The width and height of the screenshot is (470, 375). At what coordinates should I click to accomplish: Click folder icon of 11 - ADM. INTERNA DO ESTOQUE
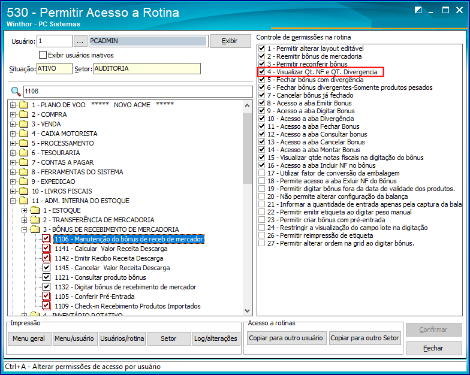click(24, 201)
